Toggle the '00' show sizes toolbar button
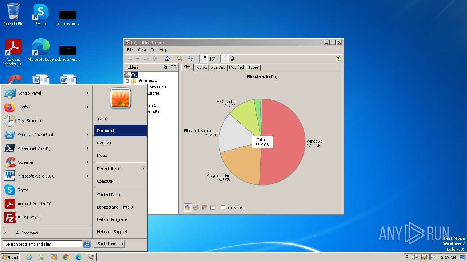The height and width of the screenshot is (262, 467). [224, 59]
